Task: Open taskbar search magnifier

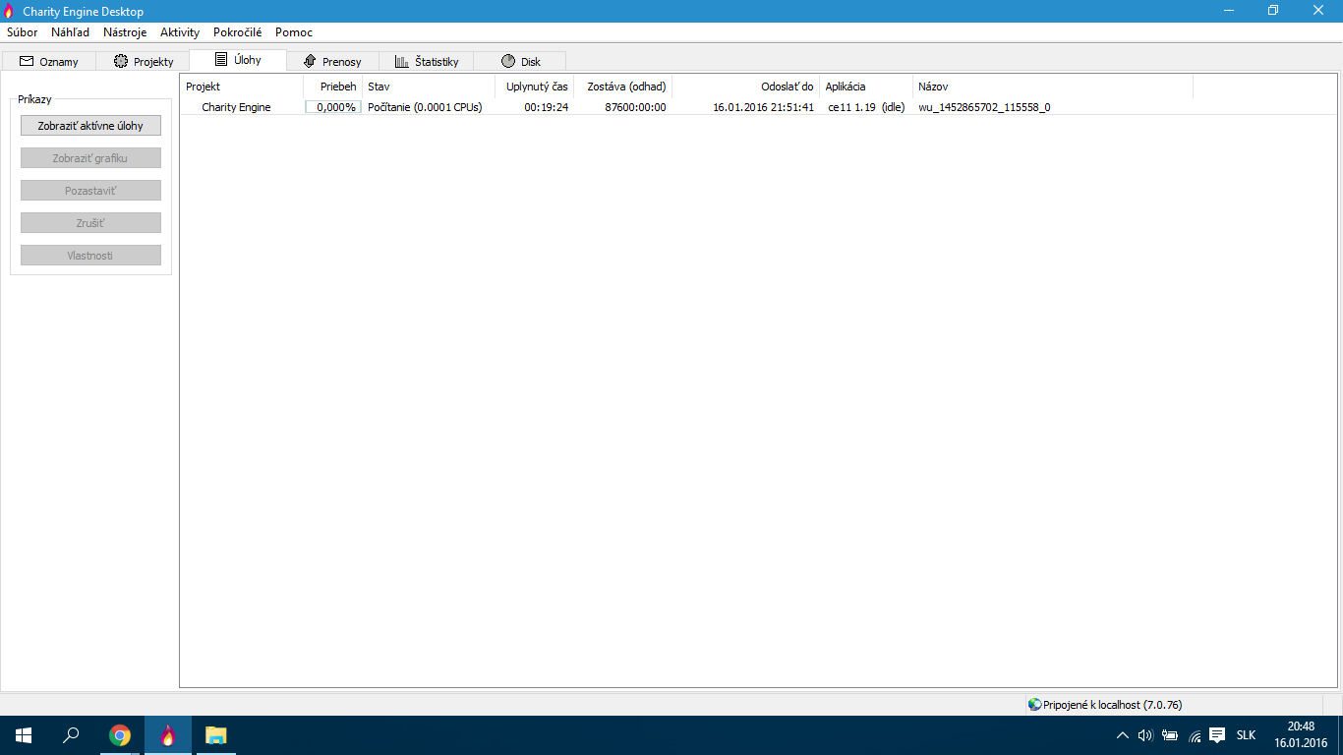Action: click(x=71, y=735)
